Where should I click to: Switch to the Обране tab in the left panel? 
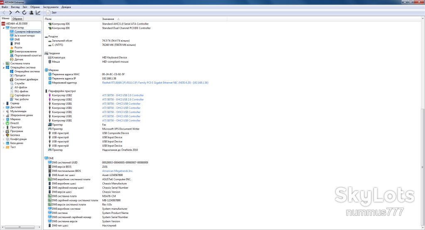point(17,19)
